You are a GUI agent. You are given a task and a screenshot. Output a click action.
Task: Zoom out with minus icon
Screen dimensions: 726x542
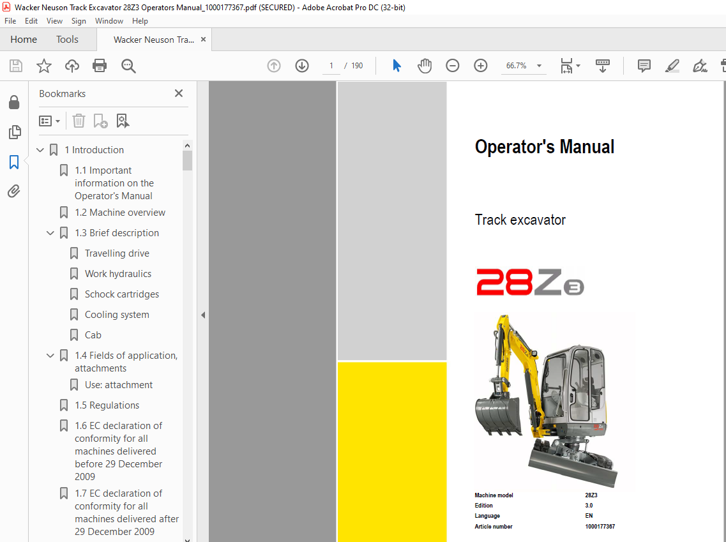point(452,66)
